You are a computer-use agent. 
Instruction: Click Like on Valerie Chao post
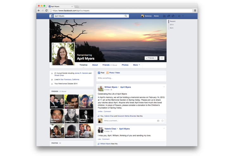(x=99, y=139)
